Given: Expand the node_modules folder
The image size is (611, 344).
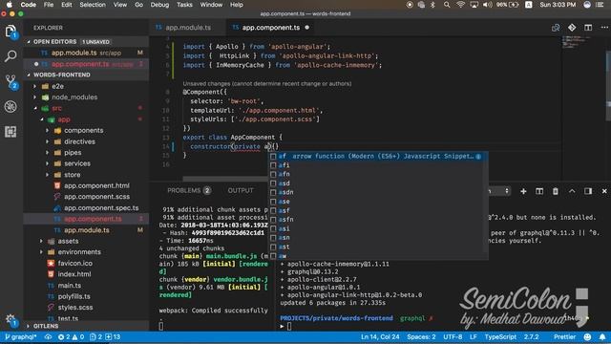Looking at the screenshot, I should [35, 97].
